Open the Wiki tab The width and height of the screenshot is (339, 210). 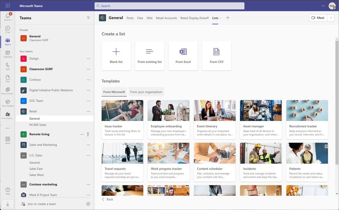pos(149,18)
